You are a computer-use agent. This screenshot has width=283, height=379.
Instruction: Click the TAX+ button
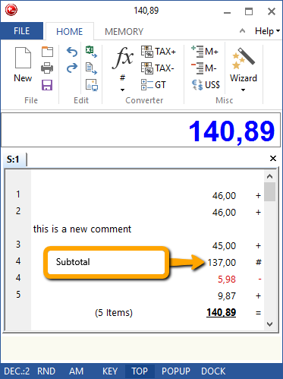click(x=159, y=52)
